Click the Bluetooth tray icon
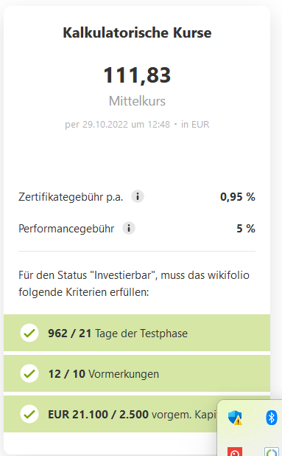282x456 pixels. click(x=271, y=418)
